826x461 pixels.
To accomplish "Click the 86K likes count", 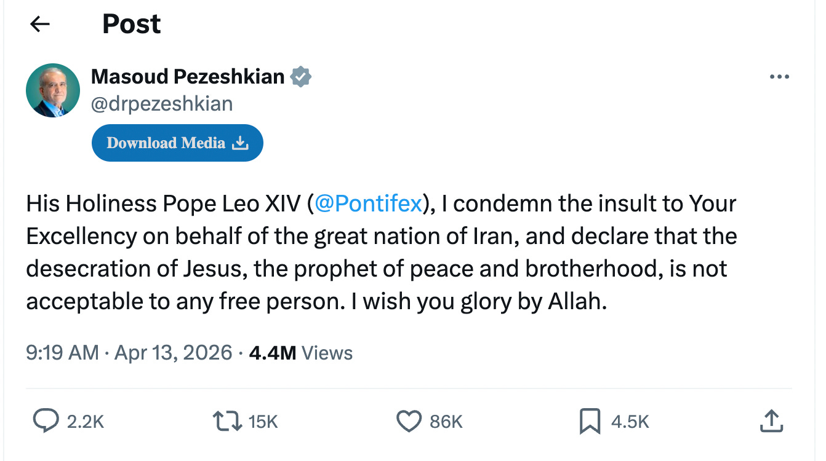I will [447, 422].
